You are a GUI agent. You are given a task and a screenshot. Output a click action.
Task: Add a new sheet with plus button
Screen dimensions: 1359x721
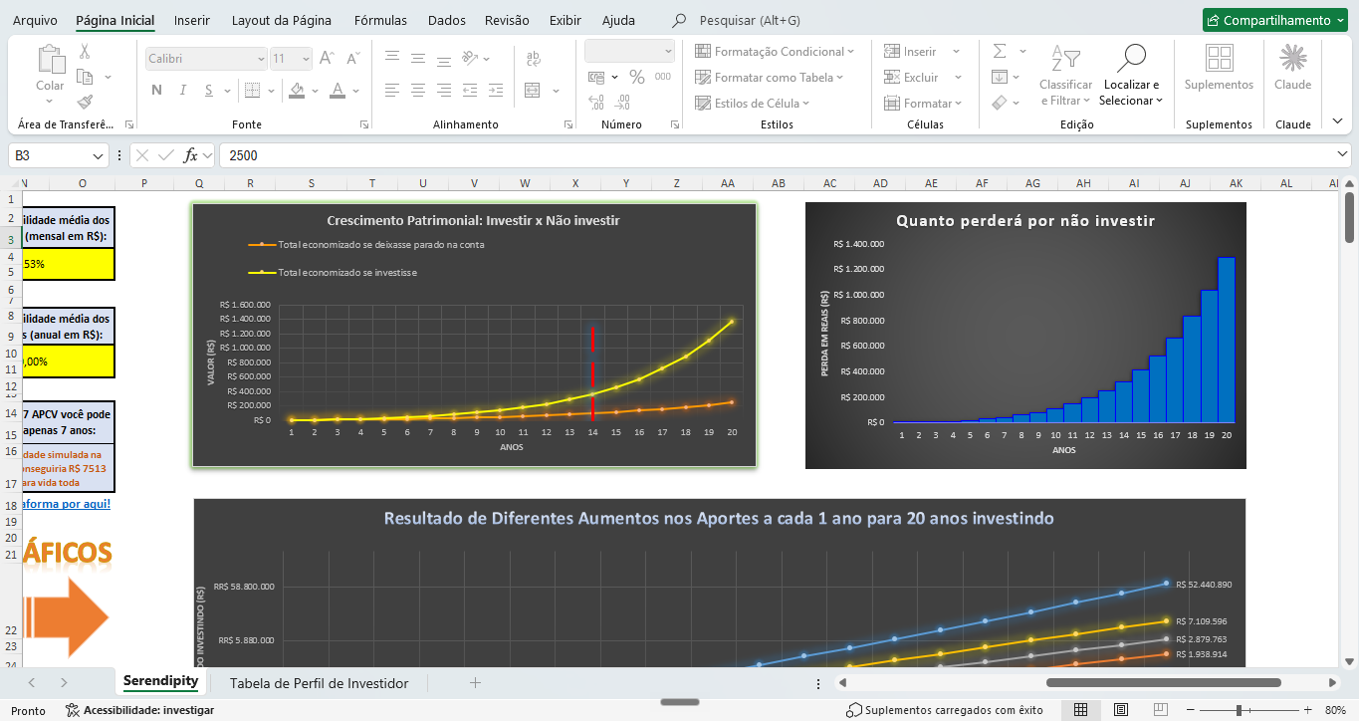(475, 683)
